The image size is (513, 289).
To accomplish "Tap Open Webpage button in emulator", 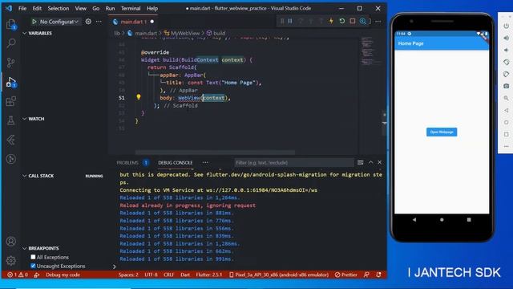I will click(442, 132).
